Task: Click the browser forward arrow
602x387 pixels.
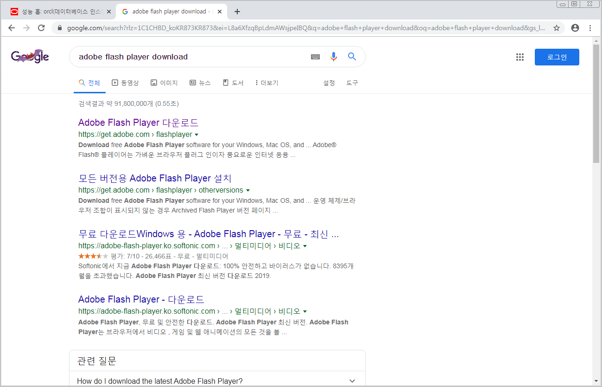Action: [26, 28]
